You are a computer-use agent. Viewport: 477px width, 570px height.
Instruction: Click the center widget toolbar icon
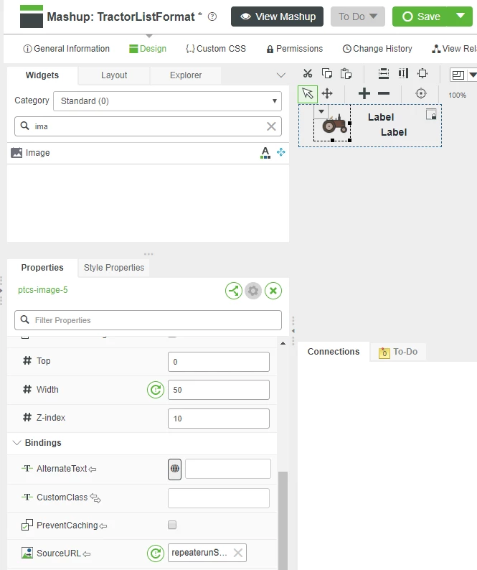click(x=422, y=73)
